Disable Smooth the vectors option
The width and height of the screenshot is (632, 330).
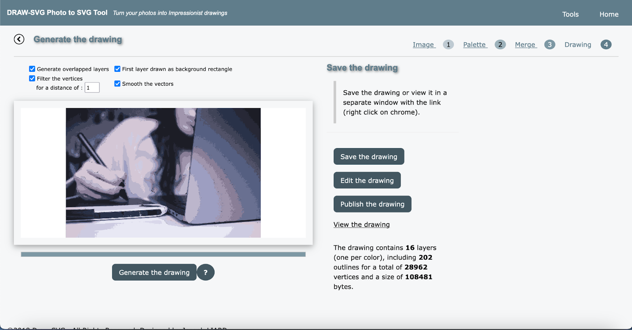[117, 84]
